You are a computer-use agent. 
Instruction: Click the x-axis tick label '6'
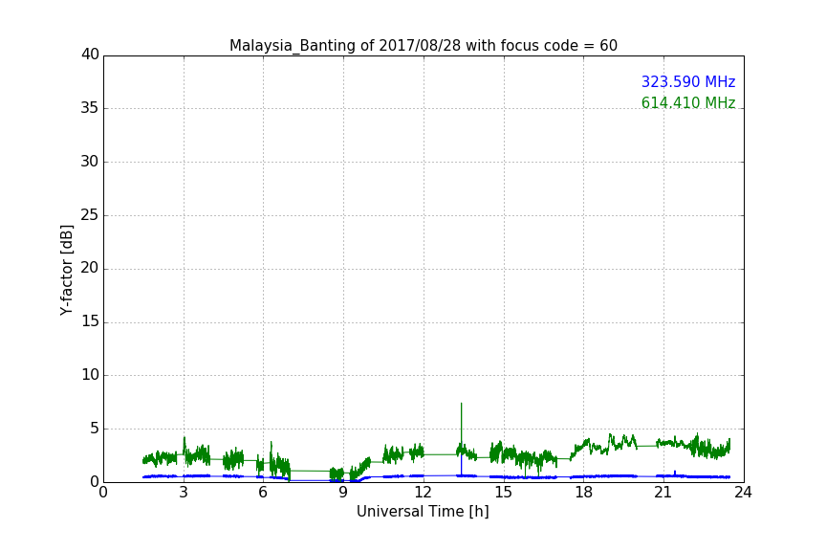click(x=263, y=493)
